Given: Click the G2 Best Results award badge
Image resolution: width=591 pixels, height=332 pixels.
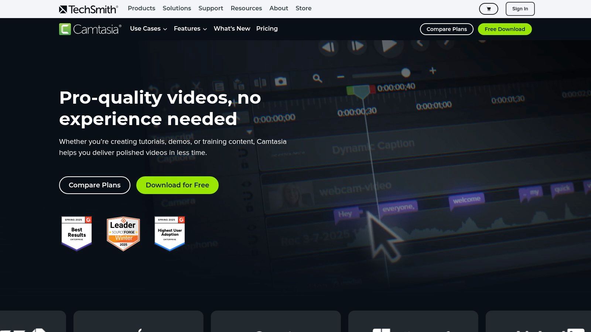Looking at the screenshot, I should 76,233.
